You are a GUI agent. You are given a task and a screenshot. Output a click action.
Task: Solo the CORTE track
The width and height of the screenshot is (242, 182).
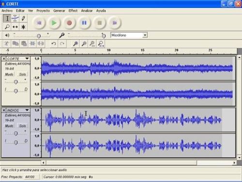[x=22, y=74]
